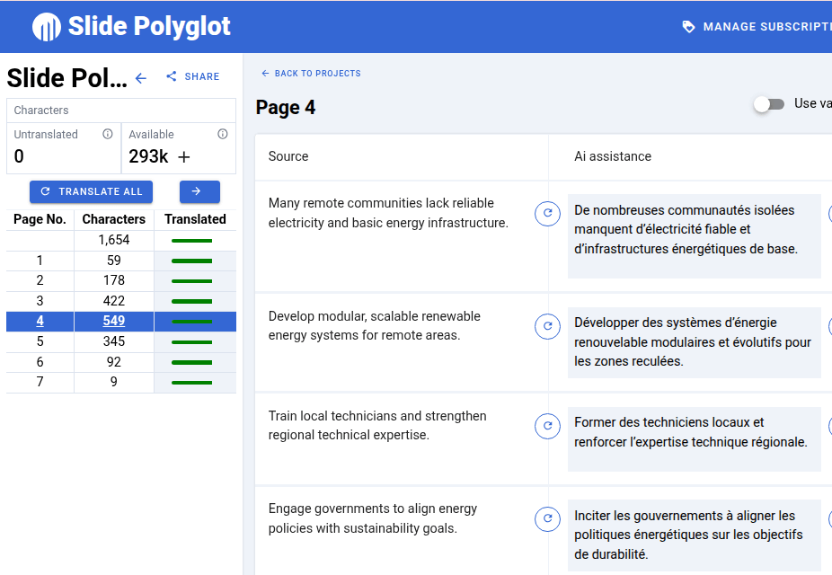Screen dimensions: 832x575
Task: Go back via Back to Projects link
Action: [311, 74]
